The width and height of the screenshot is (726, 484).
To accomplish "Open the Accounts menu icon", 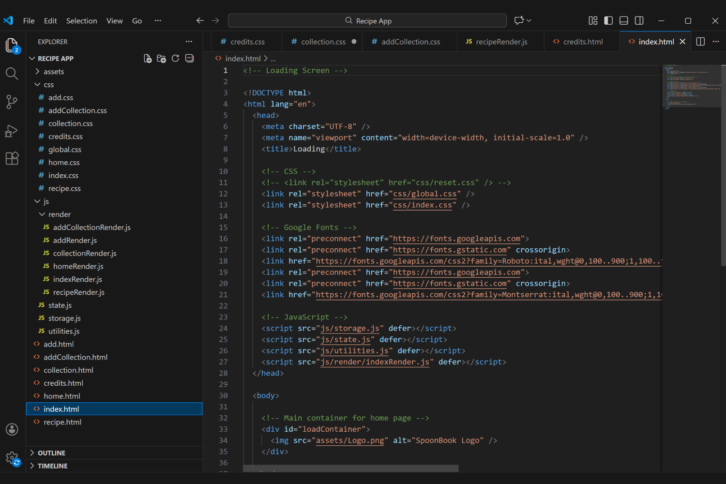I will [x=12, y=429].
